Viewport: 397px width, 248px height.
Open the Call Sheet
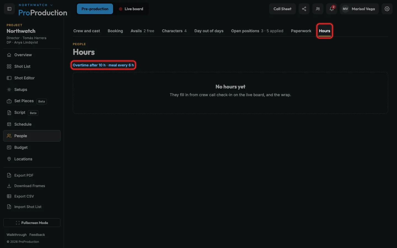point(282,9)
